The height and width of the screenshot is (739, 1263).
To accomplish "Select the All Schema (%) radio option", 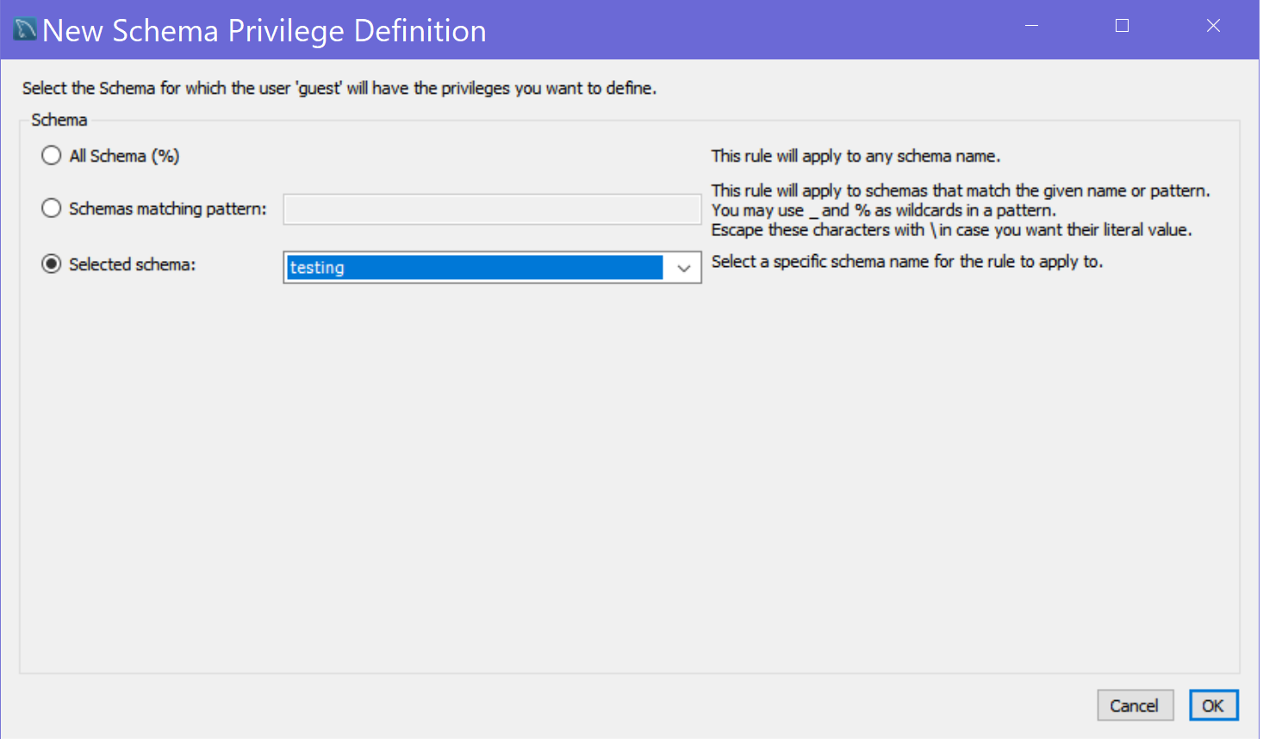I will [52, 156].
